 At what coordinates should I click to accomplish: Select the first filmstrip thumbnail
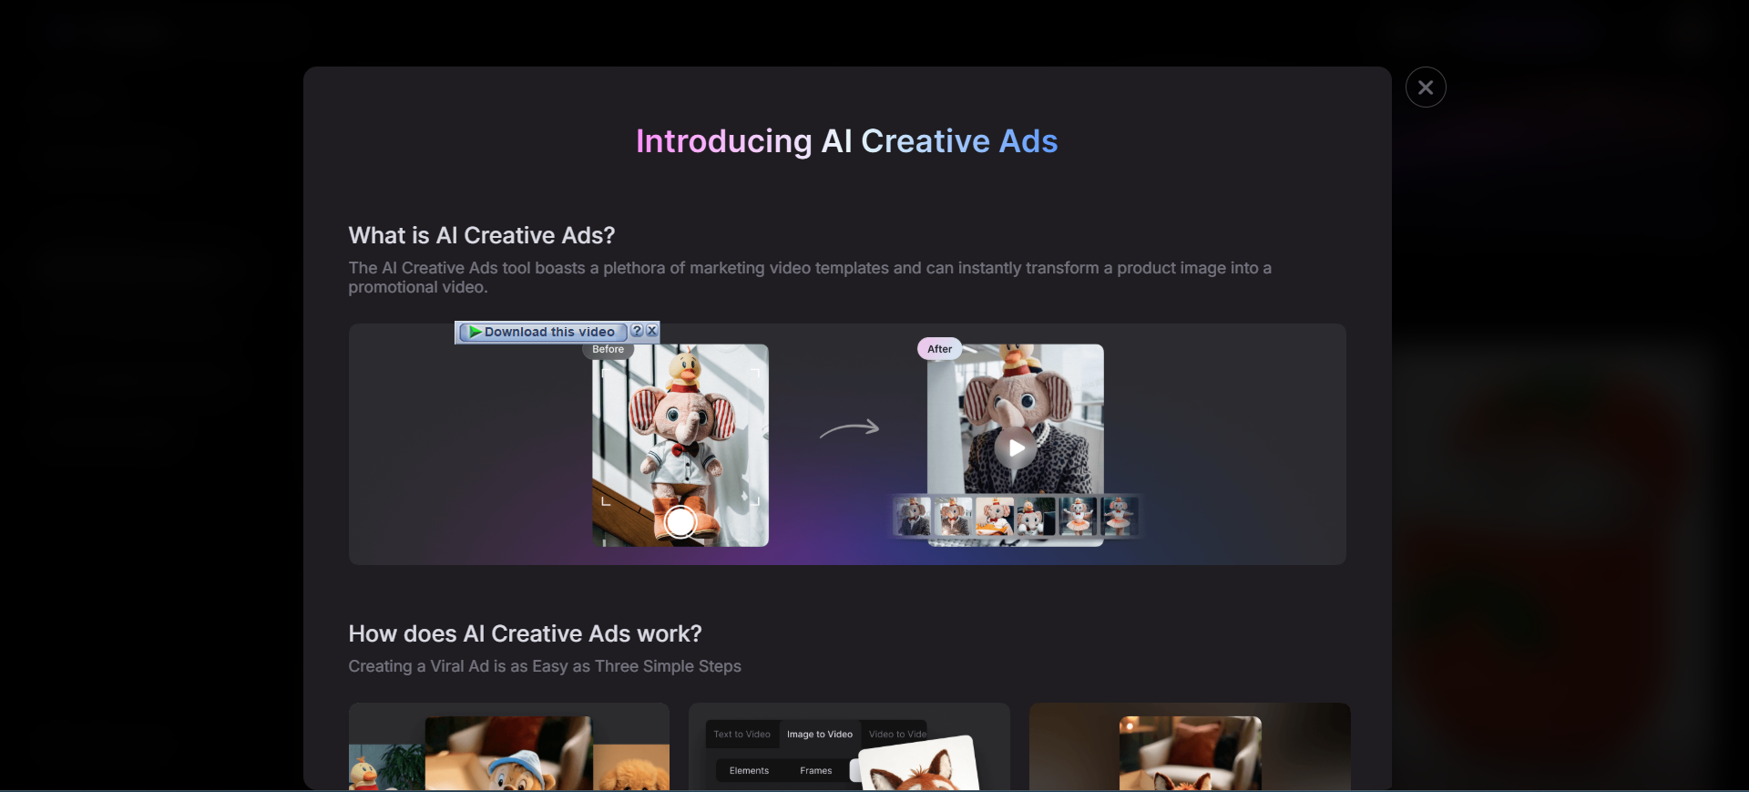(913, 516)
